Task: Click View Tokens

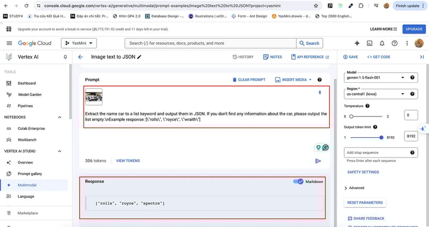Action: click(128, 161)
